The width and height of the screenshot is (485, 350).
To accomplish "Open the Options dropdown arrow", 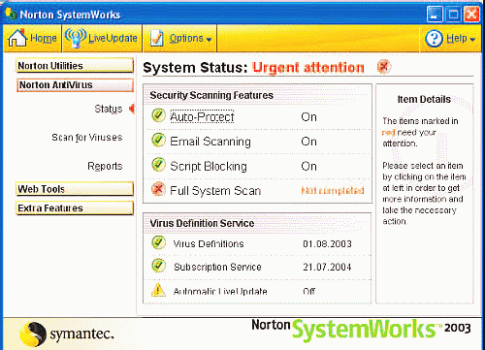I will [x=209, y=40].
